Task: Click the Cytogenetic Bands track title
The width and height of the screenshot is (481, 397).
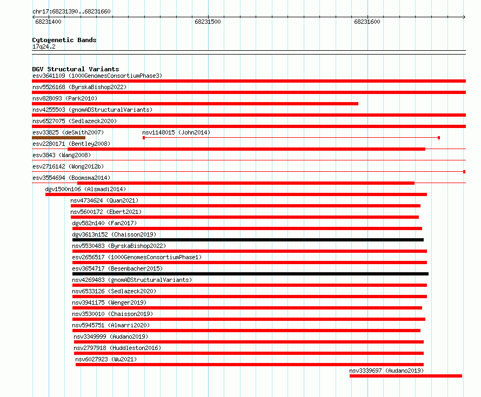Action: pyautogui.click(x=64, y=40)
